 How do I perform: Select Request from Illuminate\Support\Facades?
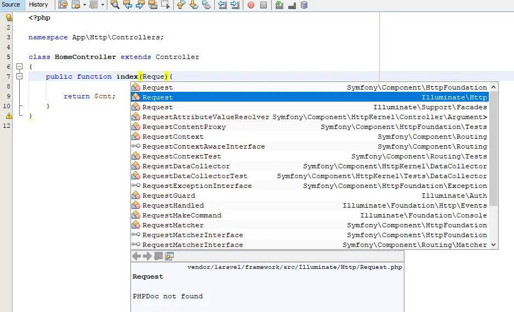310,107
